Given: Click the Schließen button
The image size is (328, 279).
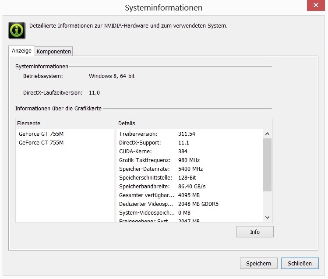Looking at the screenshot, I should click(300, 263).
